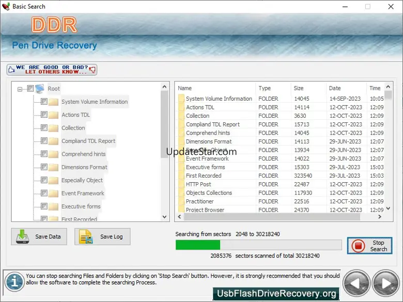Click the tree panel scroll-up arrow
The height and width of the screenshot is (302, 403).
(164, 87)
